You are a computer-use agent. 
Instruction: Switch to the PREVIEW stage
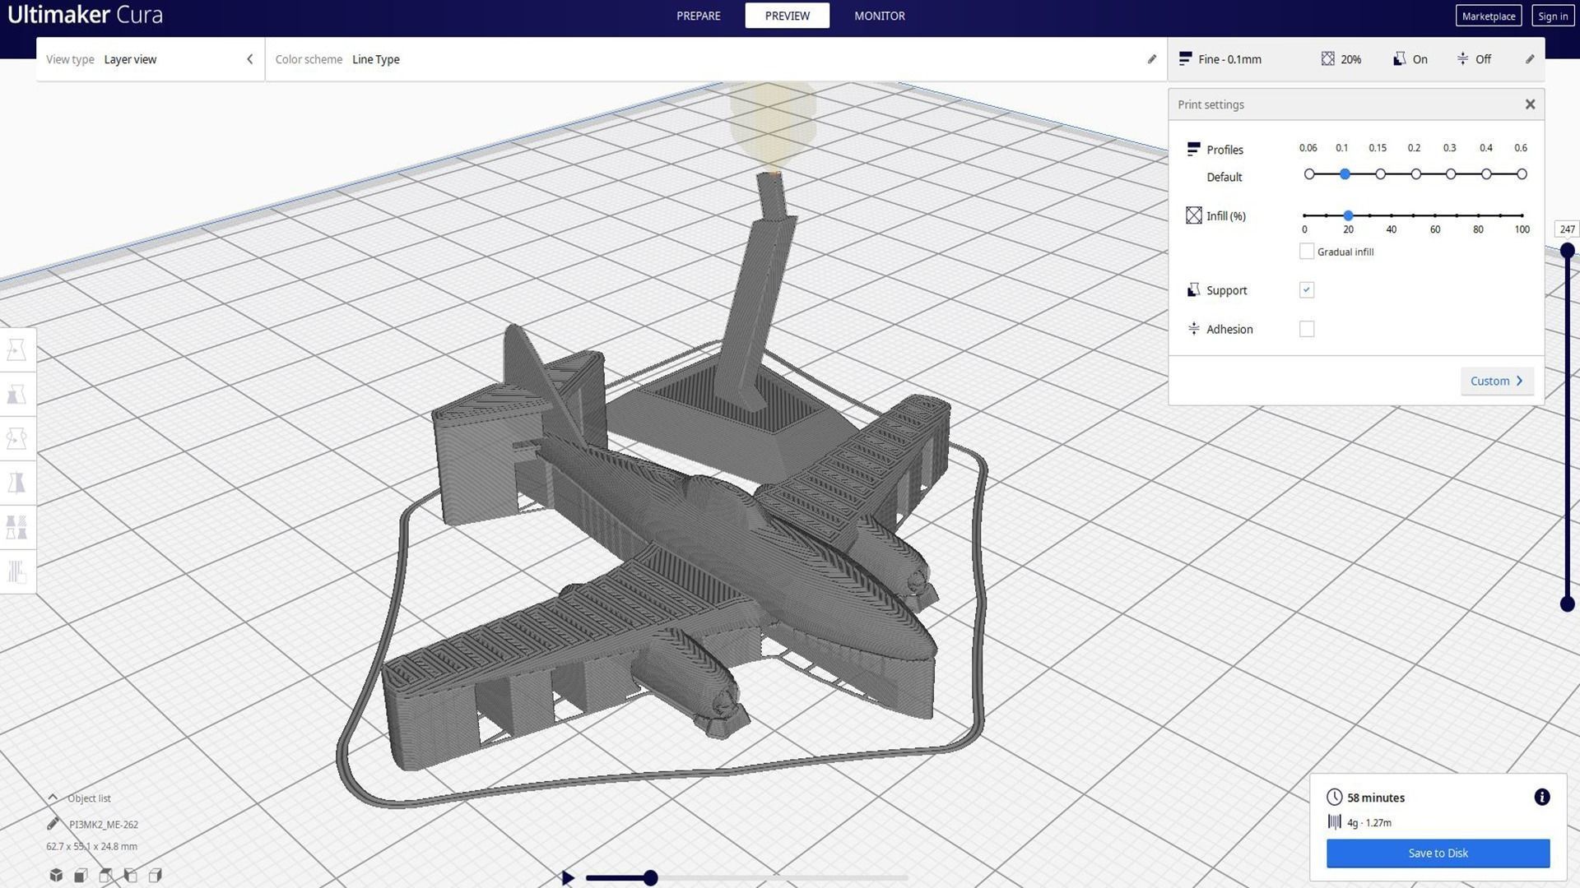787,16
